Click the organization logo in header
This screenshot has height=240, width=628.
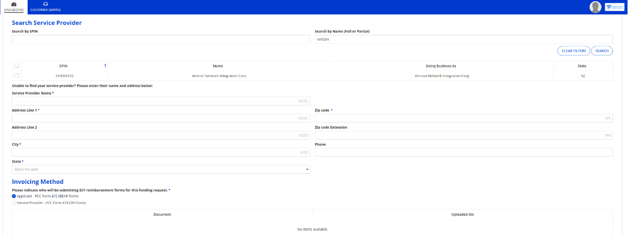point(614,7)
